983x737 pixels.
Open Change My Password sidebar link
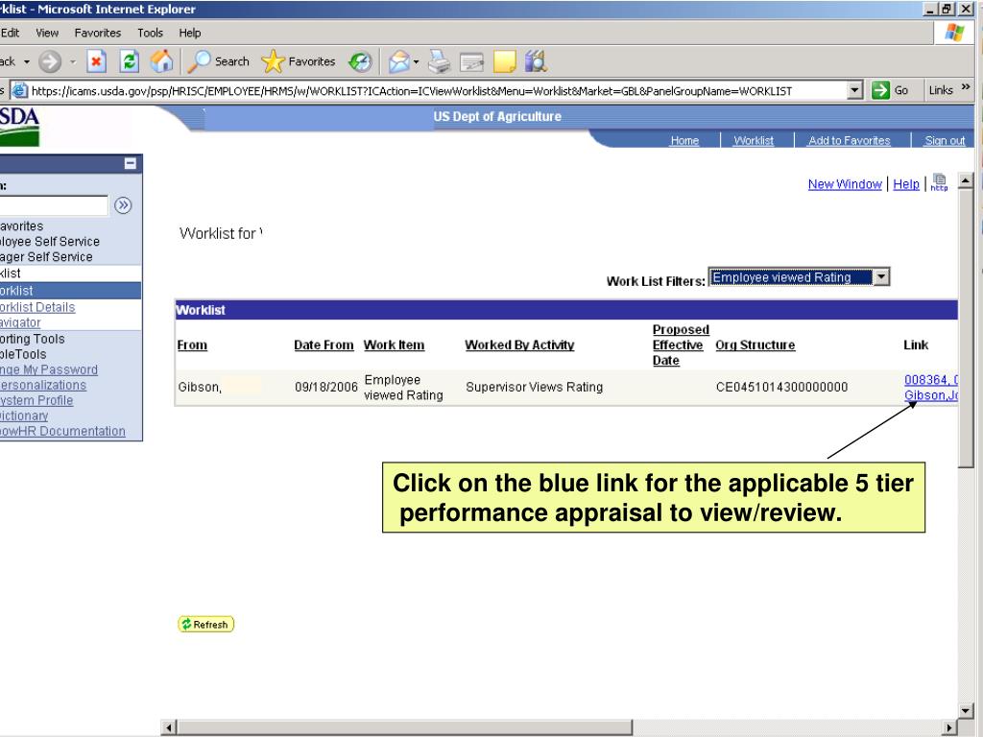[x=49, y=369]
